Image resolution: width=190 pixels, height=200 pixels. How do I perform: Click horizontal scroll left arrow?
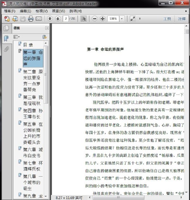[x=90, y=197]
